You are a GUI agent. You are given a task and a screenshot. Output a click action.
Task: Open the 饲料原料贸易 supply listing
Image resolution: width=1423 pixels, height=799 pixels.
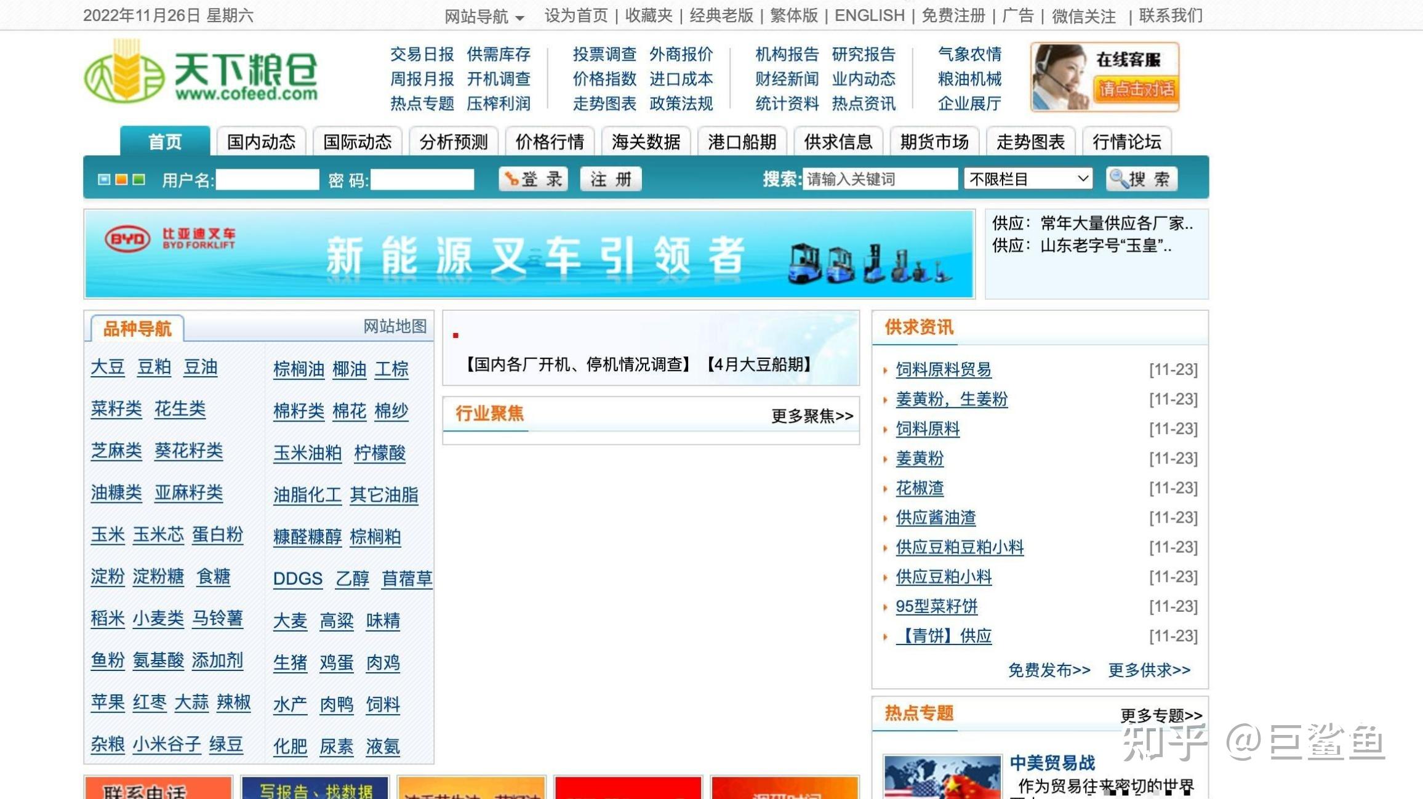[943, 369]
